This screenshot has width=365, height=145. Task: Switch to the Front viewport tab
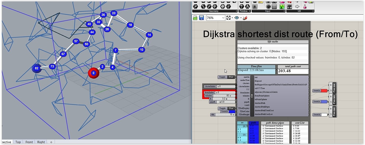[x=29, y=142]
